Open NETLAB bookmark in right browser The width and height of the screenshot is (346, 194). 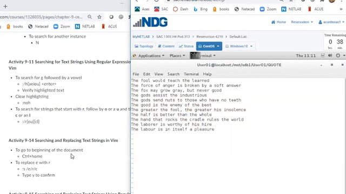point(291,9)
